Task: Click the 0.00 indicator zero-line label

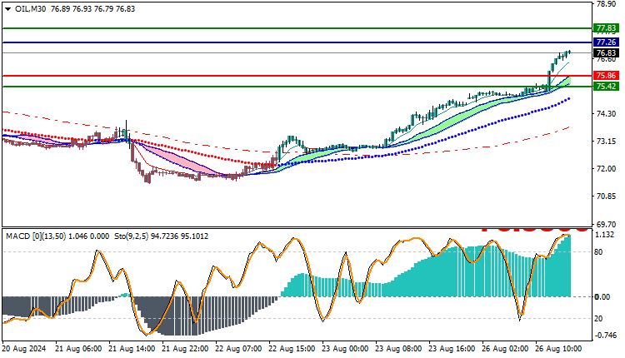Action: tap(602, 297)
